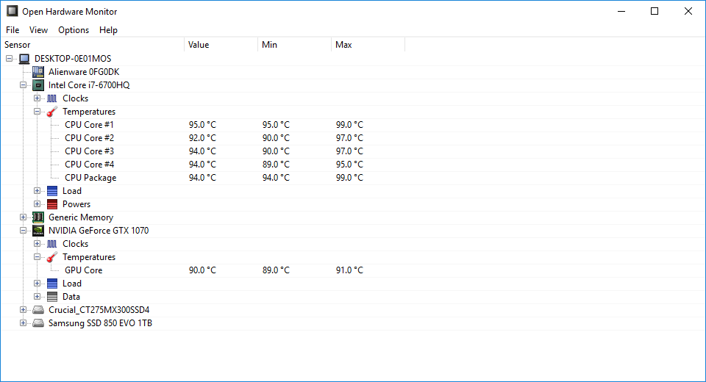Collapse the GPU Temperatures node
This screenshot has height=382, width=706.
click(x=38, y=257)
